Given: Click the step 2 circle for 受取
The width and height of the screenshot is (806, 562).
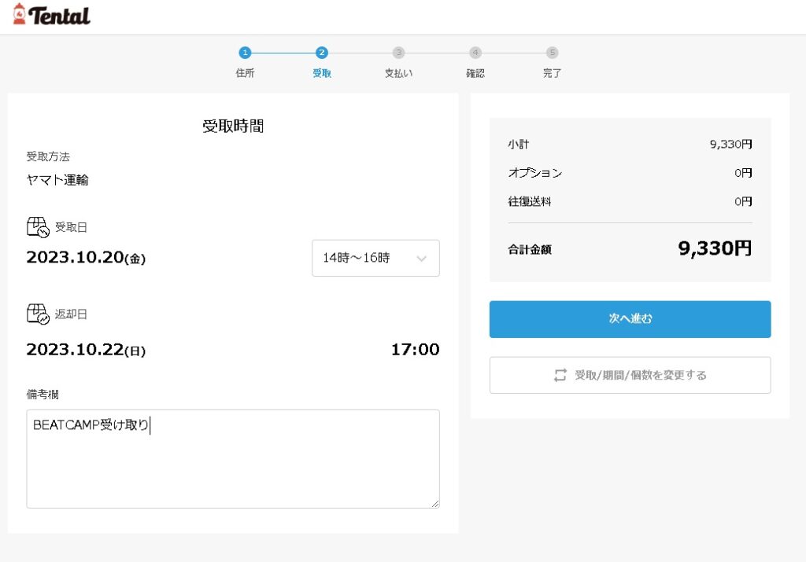Looking at the screenshot, I should (322, 53).
